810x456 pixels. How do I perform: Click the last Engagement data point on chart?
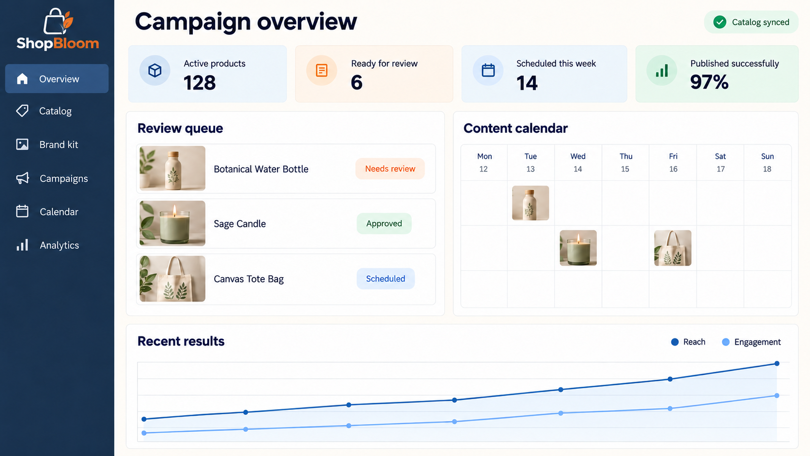tap(777, 395)
